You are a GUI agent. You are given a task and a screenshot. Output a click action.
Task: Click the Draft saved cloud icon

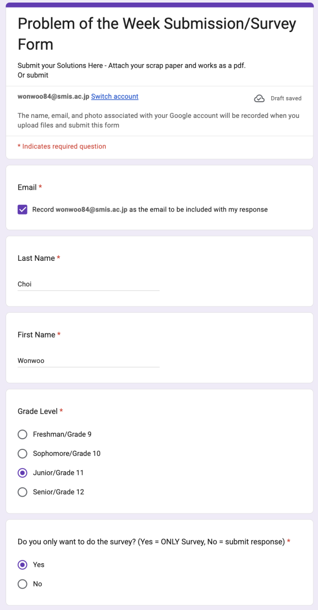click(x=259, y=98)
